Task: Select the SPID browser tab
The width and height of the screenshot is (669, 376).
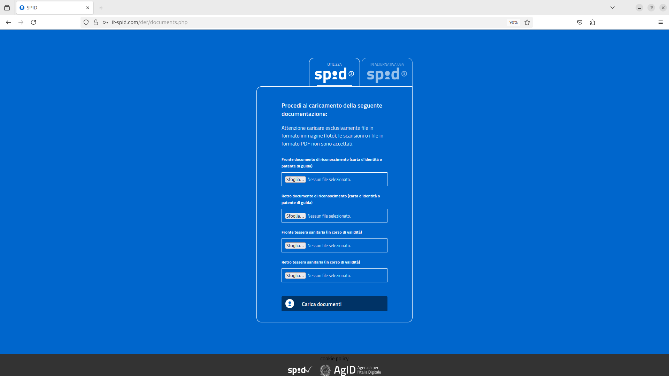Action: coord(55,8)
